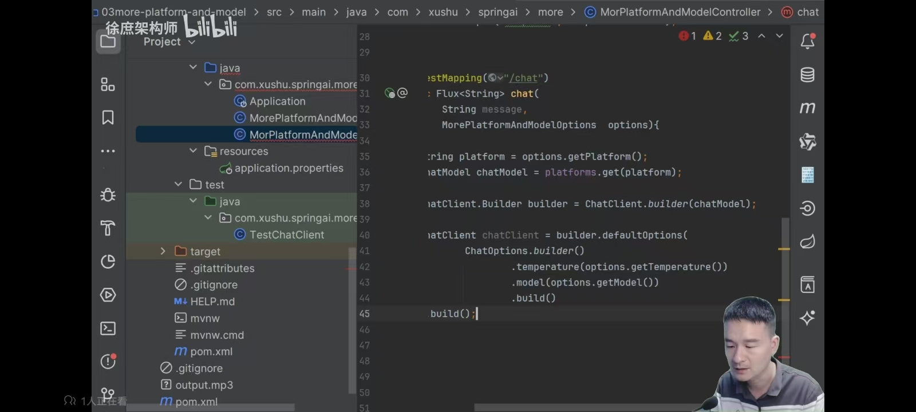The height and width of the screenshot is (412, 916).
Task: Open the Structure tool window icon
Action: (x=108, y=85)
